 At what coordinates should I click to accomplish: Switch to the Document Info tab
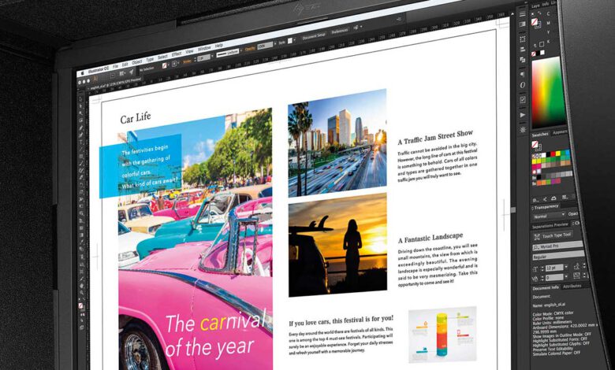[546, 288]
